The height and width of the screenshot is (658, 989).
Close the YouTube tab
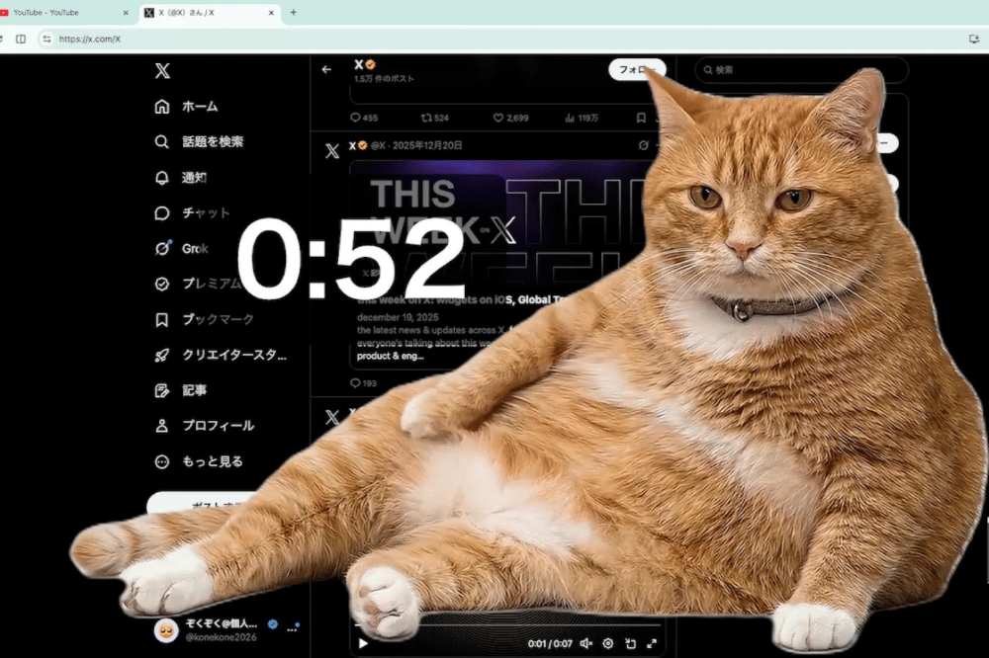tap(126, 13)
